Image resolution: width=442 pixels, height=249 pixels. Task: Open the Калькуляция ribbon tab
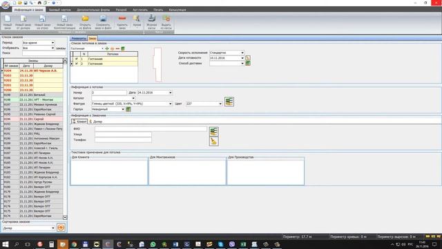tap(177, 10)
